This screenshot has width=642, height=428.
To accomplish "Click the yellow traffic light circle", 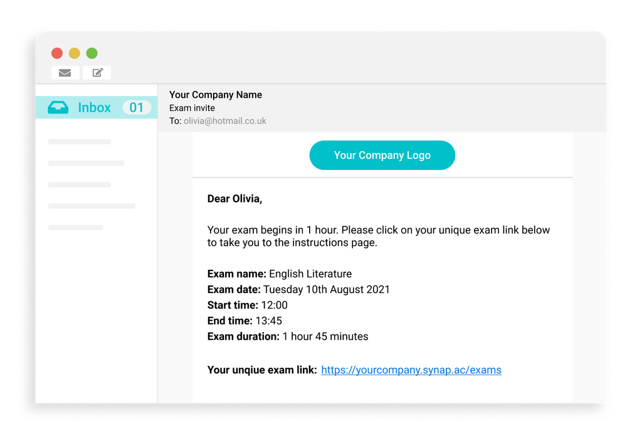I will tap(74, 53).
